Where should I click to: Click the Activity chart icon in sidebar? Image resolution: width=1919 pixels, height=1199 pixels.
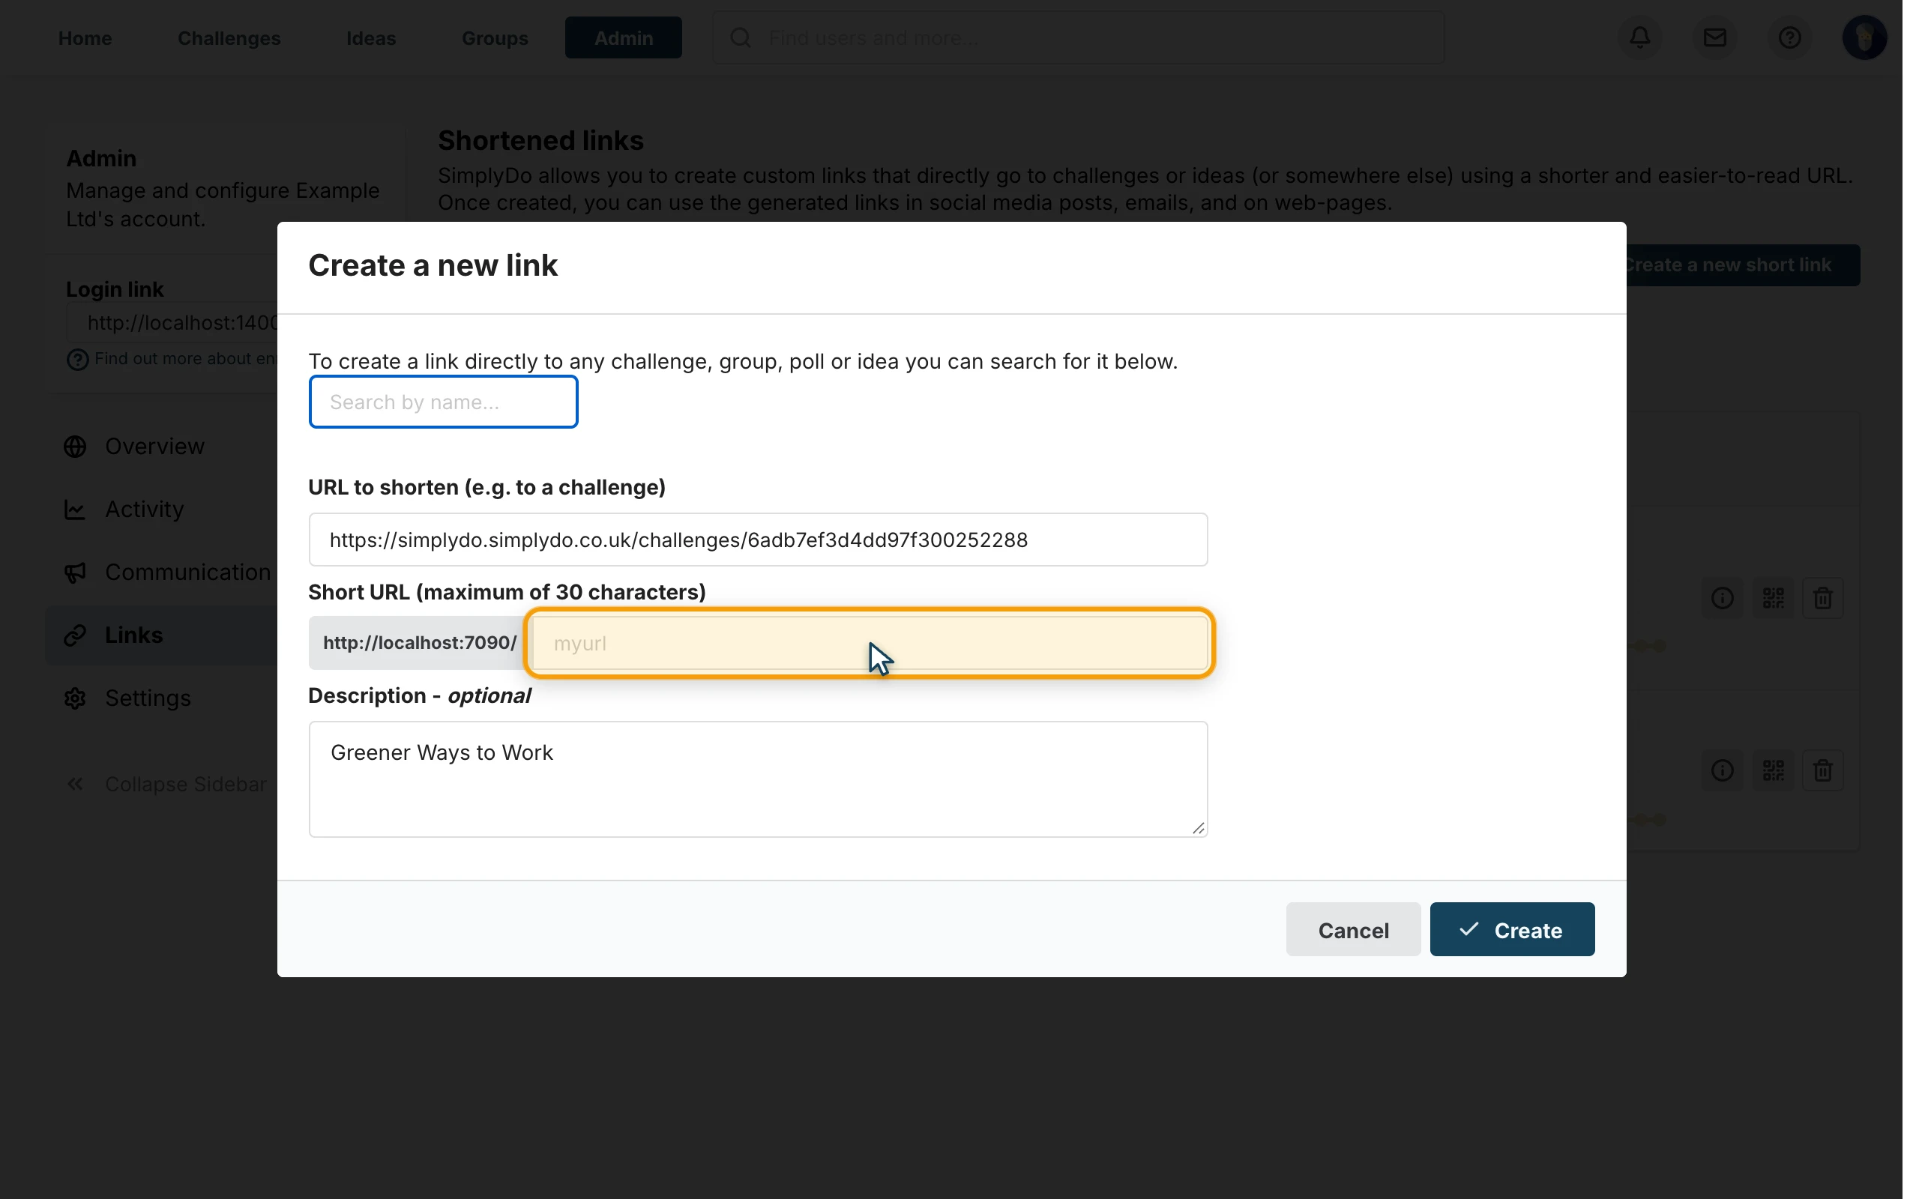[x=75, y=509]
